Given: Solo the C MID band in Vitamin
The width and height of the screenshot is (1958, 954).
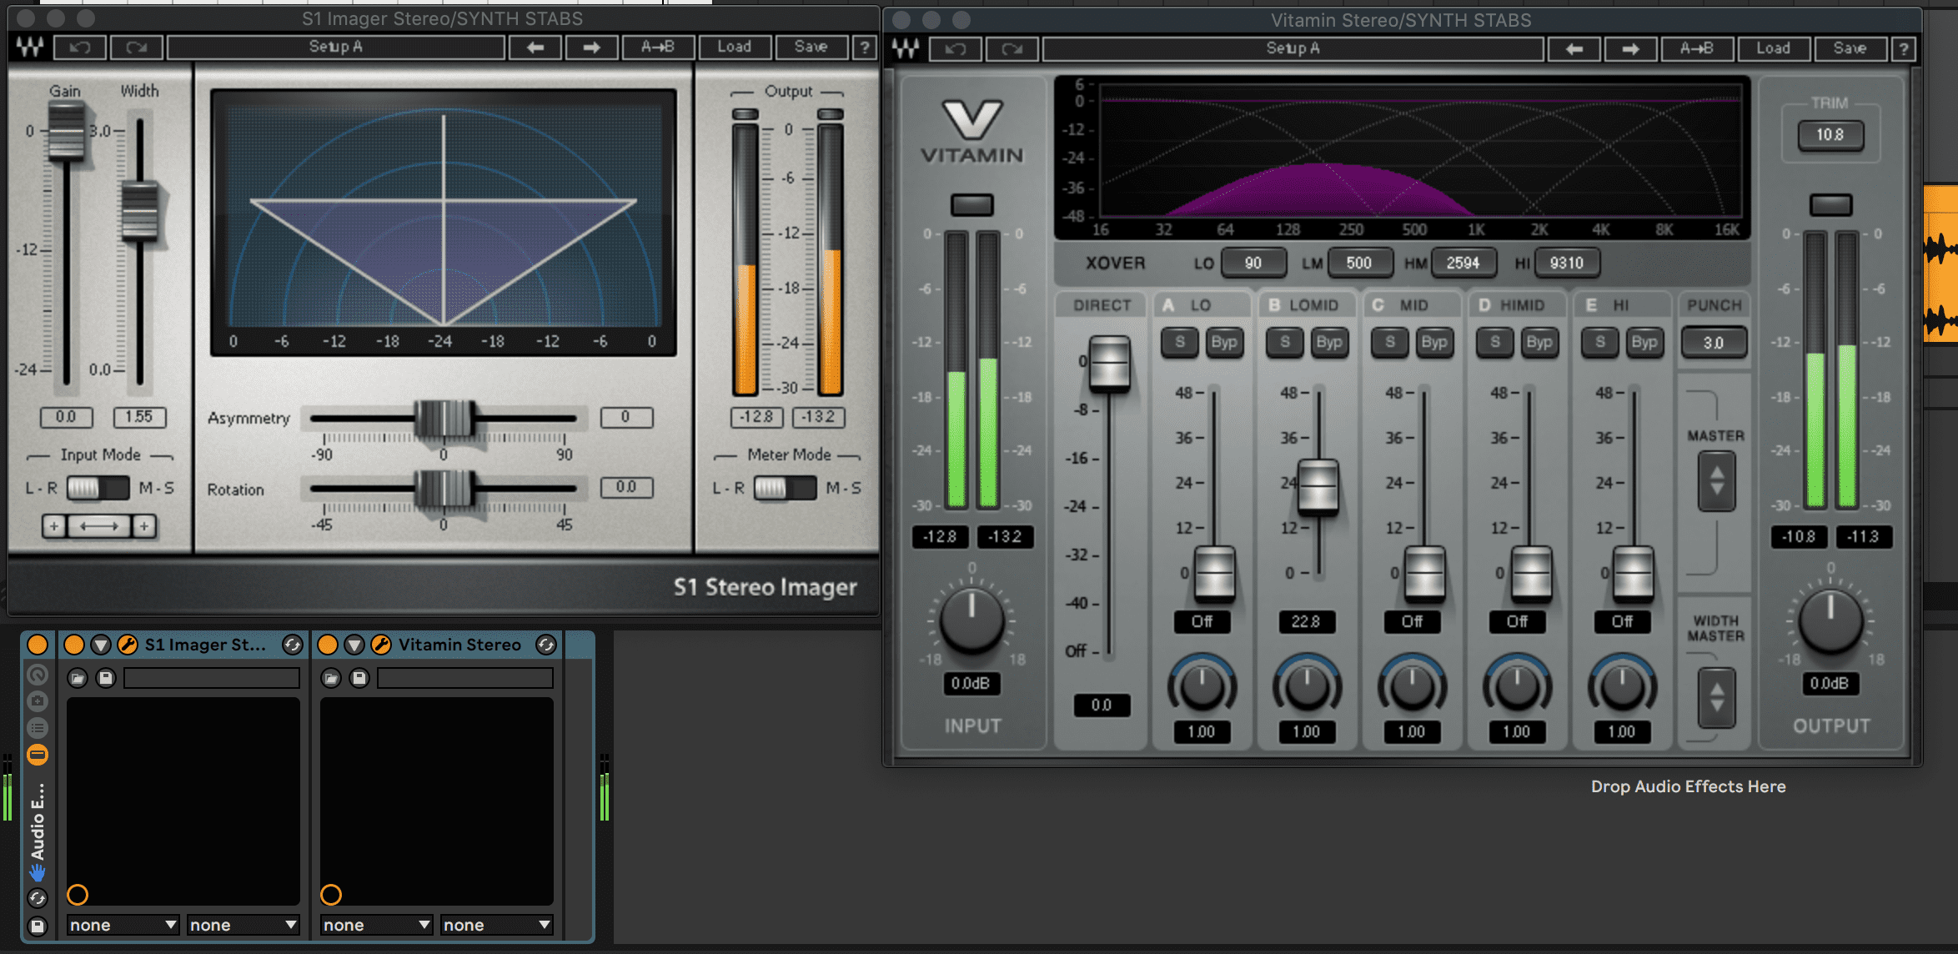Looking at the screenshot, I should [x=1389, y=342].
